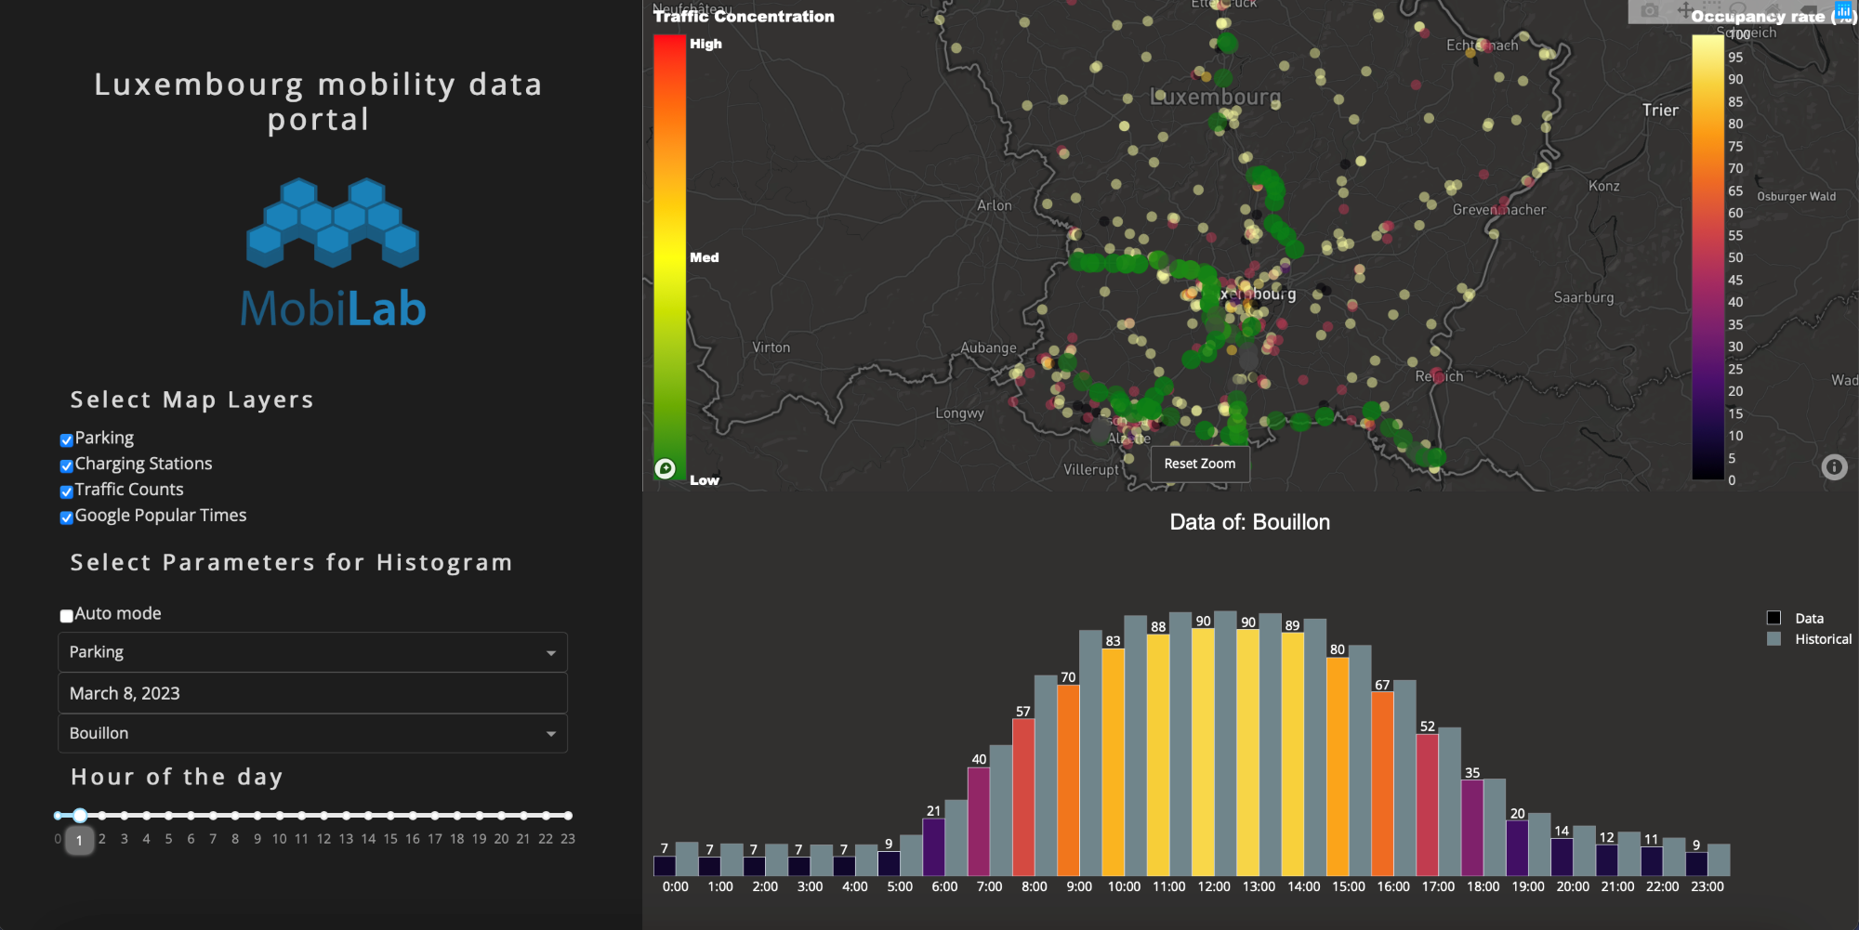Screen dimensions: 1859x930
Task: Open the map attribution info icon
Action: point(1833,466)
